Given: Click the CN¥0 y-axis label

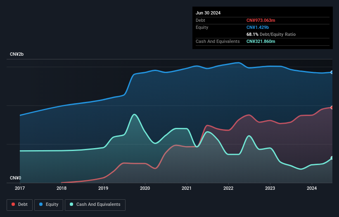Looking at the screenshot, I should click(16, 178).
